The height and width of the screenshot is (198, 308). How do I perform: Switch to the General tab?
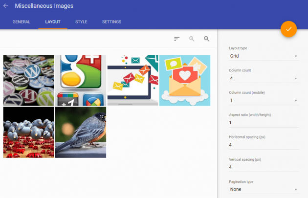[22, 22]
